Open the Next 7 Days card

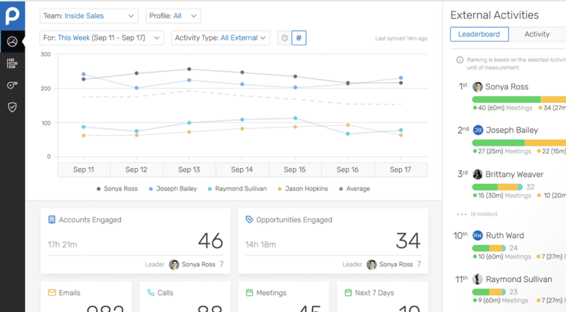[382, 297]
